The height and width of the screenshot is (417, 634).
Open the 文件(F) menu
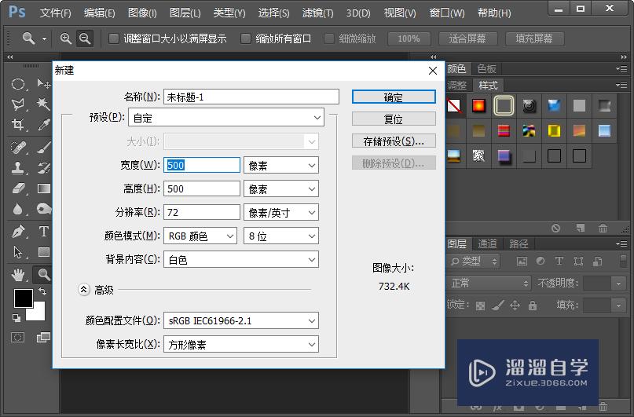pyautogui.click(x=56, y=13)
